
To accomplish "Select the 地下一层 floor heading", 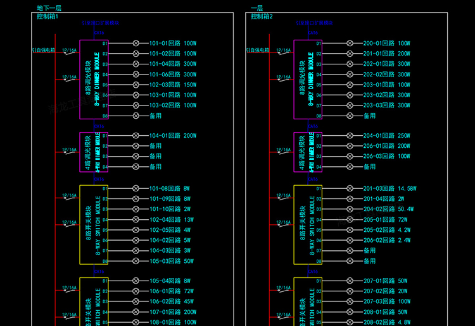I will pyautogui.click(x=49, y=8).
